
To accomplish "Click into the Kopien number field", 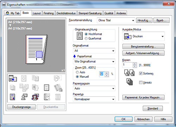I will [x=127, y=65].
